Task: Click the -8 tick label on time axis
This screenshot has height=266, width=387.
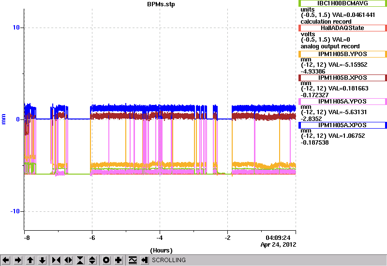Action: pyautogui.click(x=27, y=238)
